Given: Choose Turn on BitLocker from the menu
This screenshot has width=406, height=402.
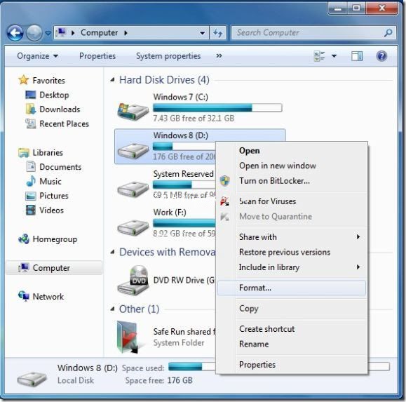Looking at the screenshot, I should pyautogui.click(x=292, y=181).
